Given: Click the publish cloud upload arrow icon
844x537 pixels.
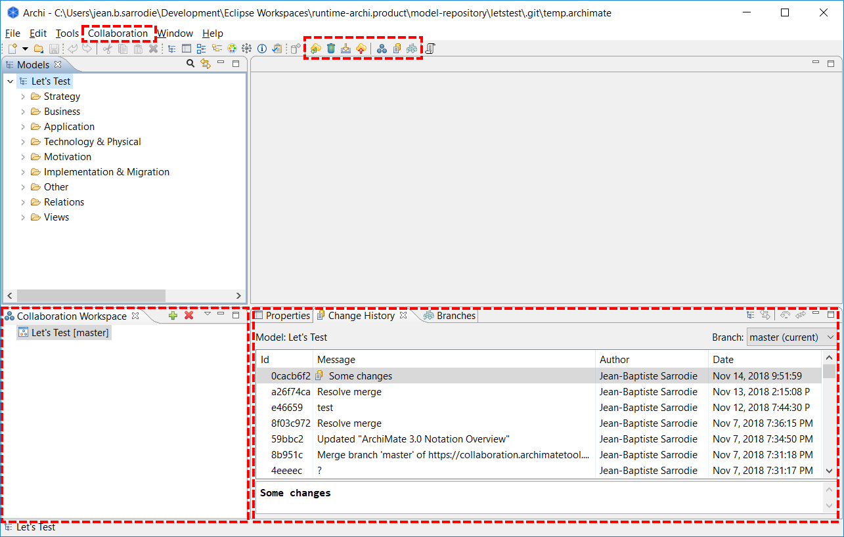Looking at the screenshot, I should point(361,49).
